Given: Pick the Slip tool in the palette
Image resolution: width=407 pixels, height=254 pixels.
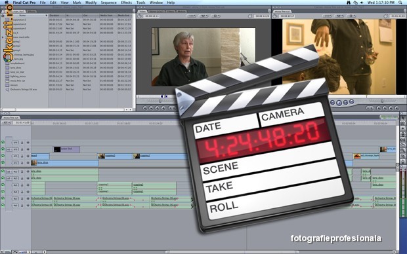Looking at the screenshot, I should [x=402, y=139].
